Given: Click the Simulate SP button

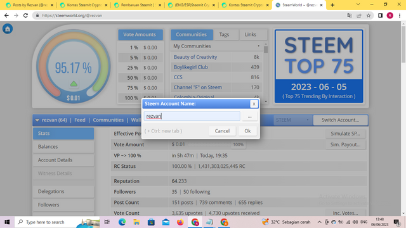Looking at the screenshot, I should tap(345, 134).
